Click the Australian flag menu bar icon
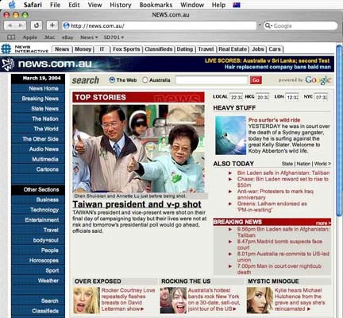The width and height of the screenshot is (343, 318). point(237,5)
